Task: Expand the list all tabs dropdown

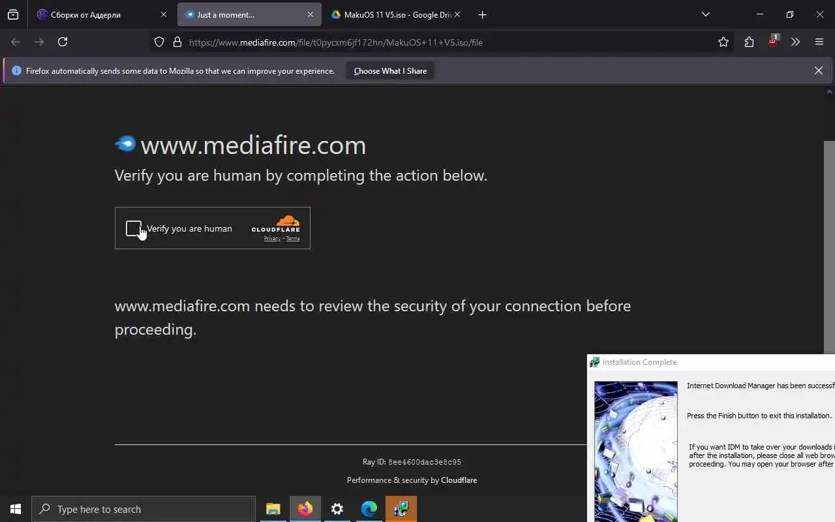Action: click(x=705, y=14)
